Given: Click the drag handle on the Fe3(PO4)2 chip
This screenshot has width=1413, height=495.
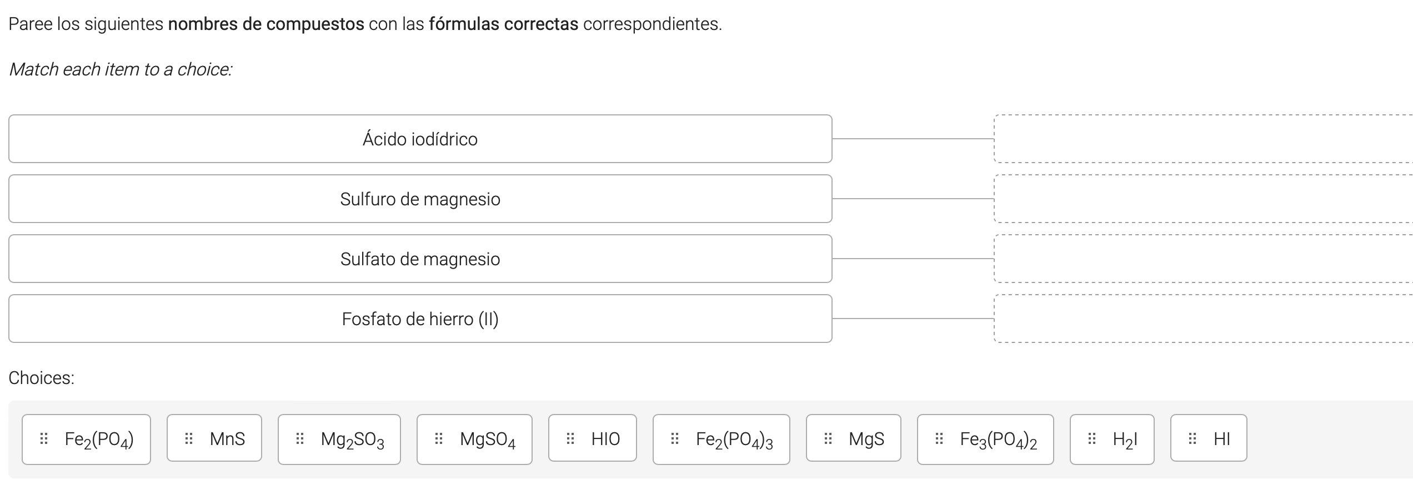Looking at the screenshot, I should pyautogui.click(x=939, y=438).
